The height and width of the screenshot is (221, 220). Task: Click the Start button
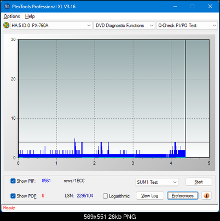199,182
